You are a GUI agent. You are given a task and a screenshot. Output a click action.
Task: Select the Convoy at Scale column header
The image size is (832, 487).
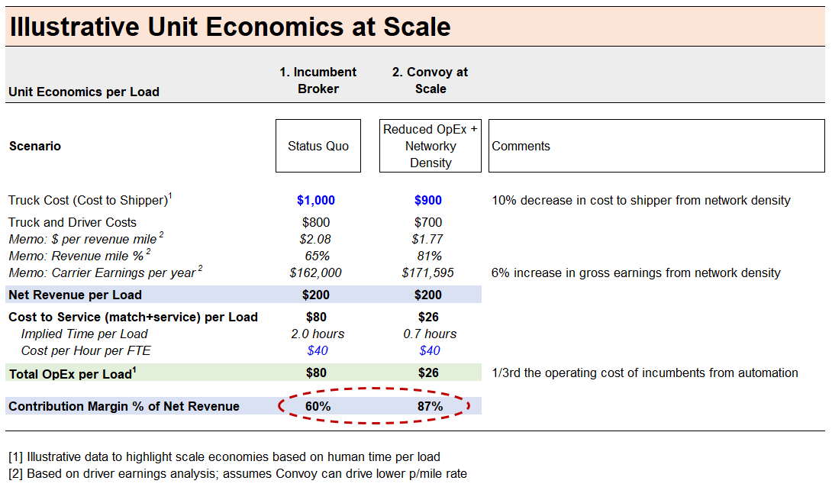tap(431, 80)
